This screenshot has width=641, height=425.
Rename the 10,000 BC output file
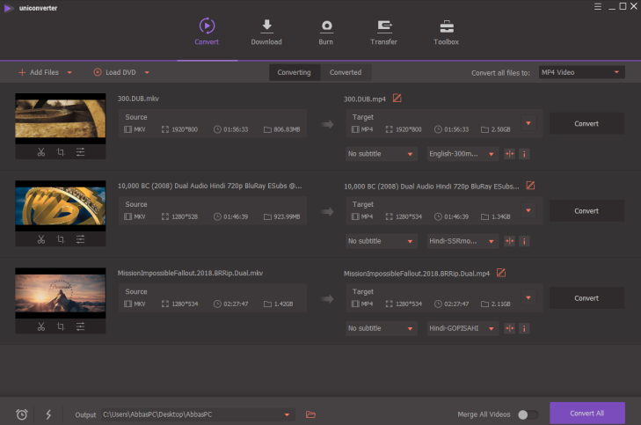tap(530, 186)
